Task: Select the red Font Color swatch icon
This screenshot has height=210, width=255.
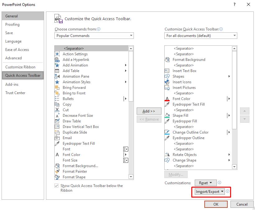Action: [x=167, y=99]
